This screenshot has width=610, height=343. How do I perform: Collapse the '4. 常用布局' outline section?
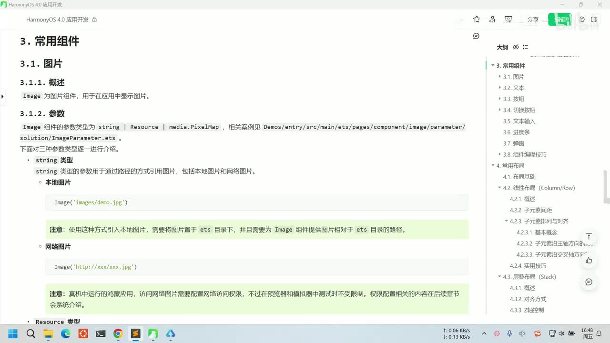(493, 166)
